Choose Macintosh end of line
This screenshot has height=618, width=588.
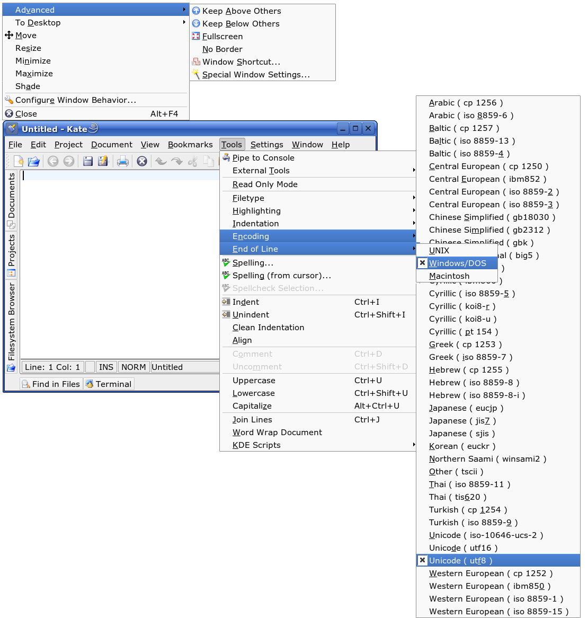point(457,276)
